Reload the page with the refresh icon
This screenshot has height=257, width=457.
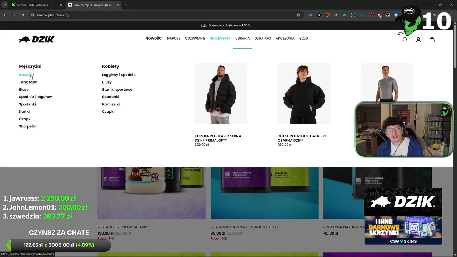(22, 15)
